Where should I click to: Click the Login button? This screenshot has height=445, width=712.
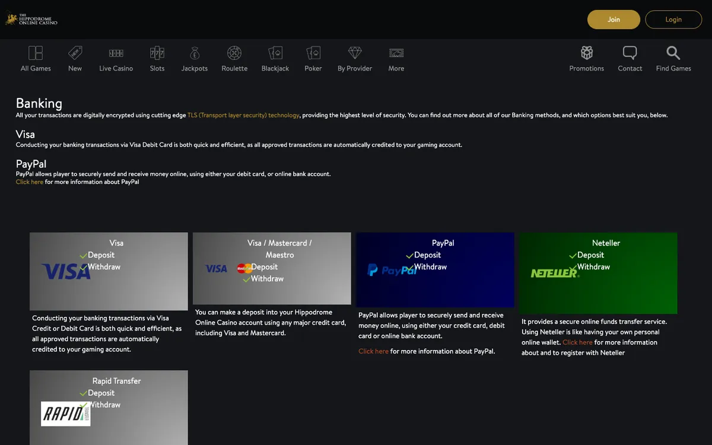click(x=673, y=20)
